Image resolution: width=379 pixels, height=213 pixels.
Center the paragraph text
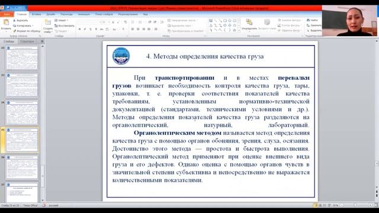click(x=138, y=29)
